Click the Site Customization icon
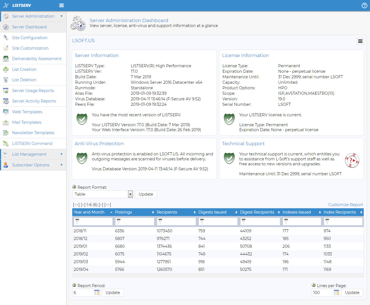370x305 pixels. 6,48
